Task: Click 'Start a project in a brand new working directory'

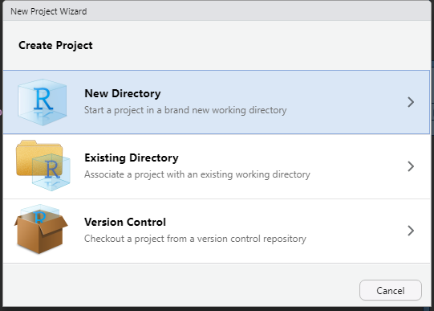Action: [x=185, y=110]
